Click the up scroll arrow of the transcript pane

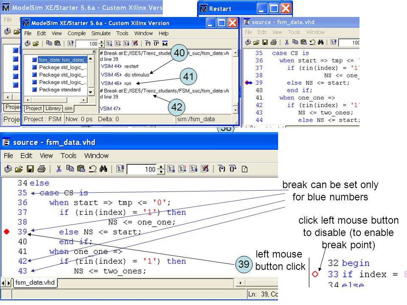235,53
